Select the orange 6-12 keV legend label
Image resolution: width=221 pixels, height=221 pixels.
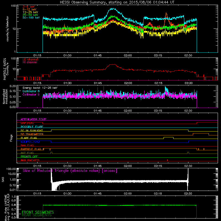click(30, 9)
